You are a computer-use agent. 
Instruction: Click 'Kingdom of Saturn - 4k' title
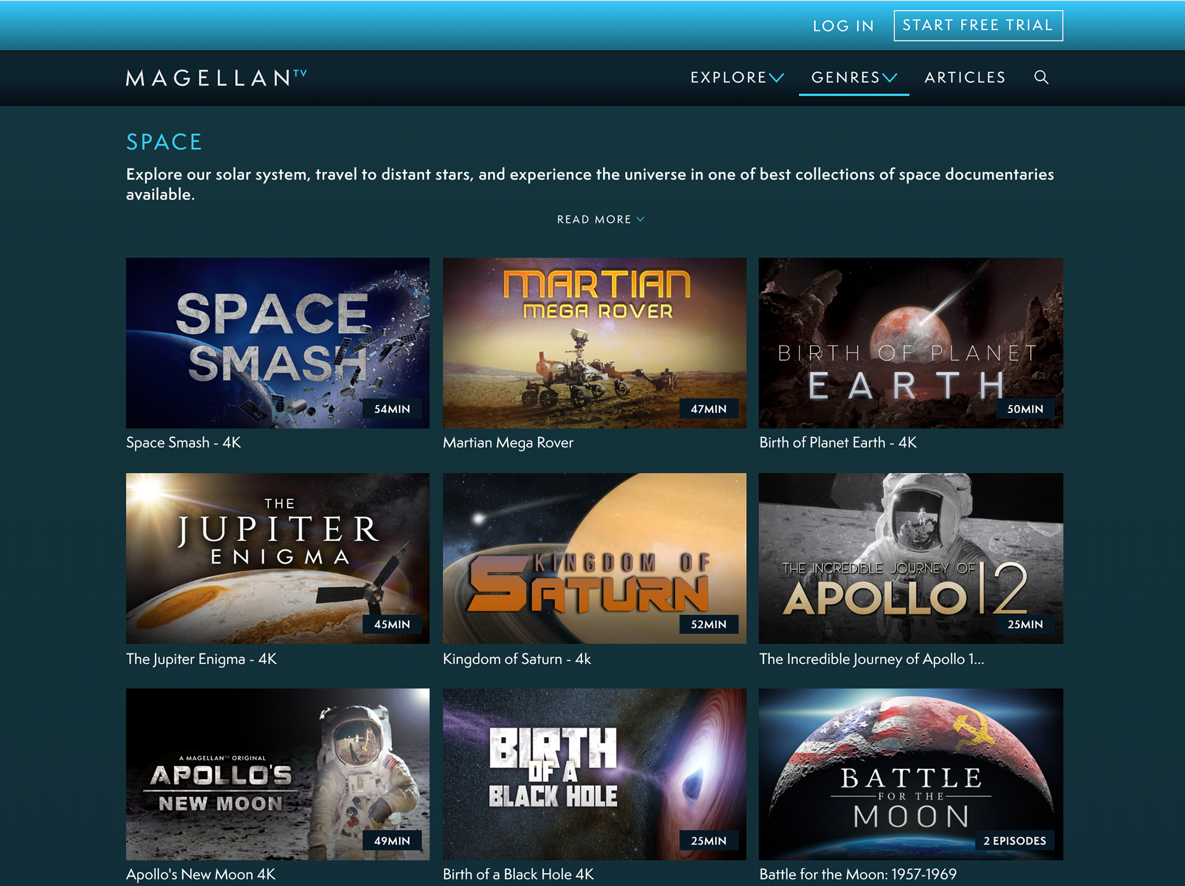(x=517, y=659)
